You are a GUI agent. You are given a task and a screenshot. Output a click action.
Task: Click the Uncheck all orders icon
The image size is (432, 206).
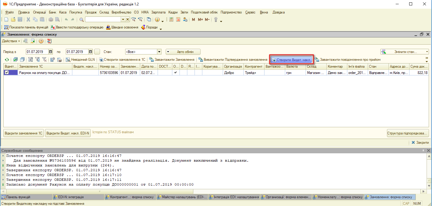pyautogui.click(x=22, y=60)
